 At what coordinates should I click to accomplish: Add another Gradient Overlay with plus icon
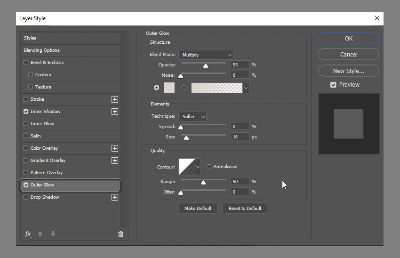coord(114,161)
